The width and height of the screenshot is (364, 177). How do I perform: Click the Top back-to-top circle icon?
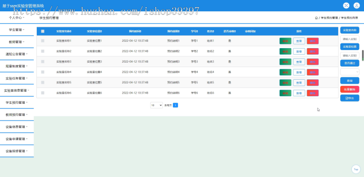click(356, 169)
